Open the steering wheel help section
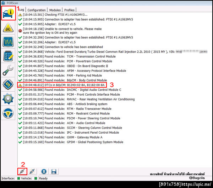Viewport: 213px width, 188px height. [x=8, y=113]
